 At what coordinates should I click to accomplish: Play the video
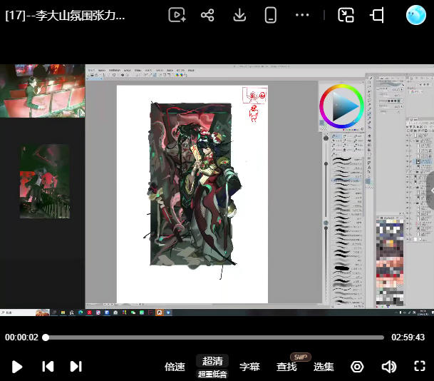(17, 367)
